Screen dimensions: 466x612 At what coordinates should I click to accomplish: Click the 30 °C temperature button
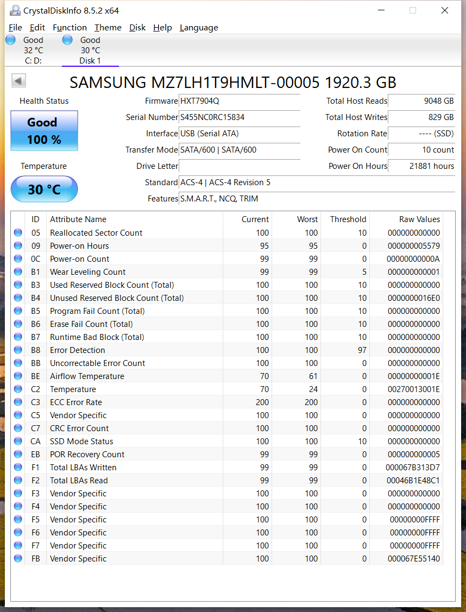[x=44, y=190]
